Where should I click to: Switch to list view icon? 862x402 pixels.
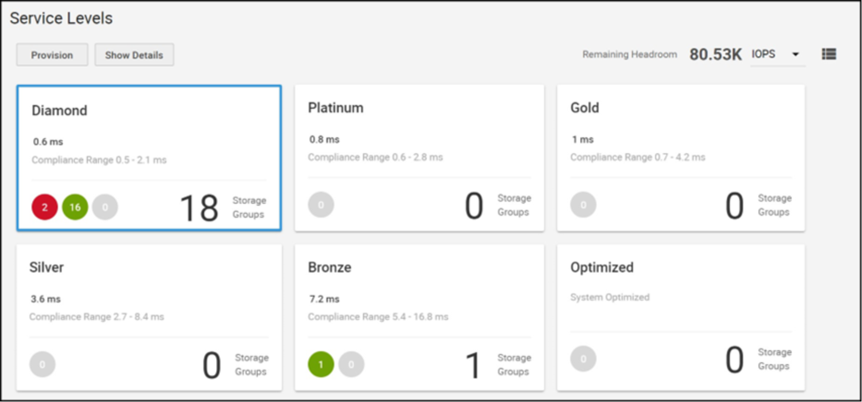click(x=829, y=54)
